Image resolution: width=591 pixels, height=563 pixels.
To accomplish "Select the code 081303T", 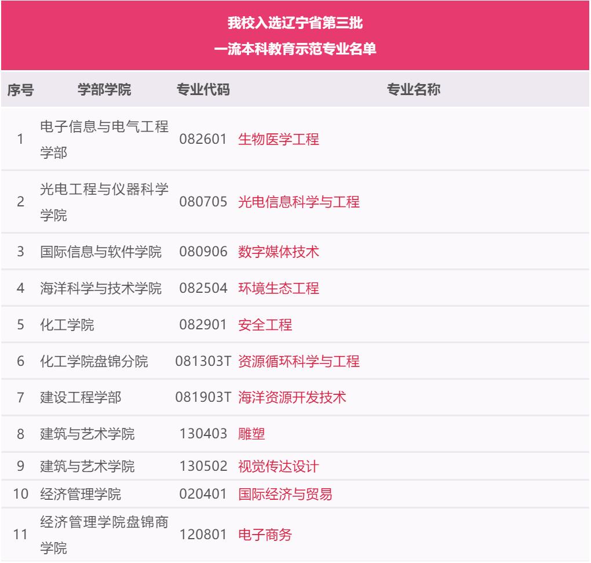I will pos(203,361).
